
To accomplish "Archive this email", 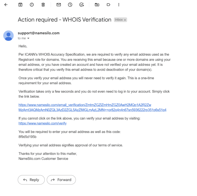I will click(20, 5).
